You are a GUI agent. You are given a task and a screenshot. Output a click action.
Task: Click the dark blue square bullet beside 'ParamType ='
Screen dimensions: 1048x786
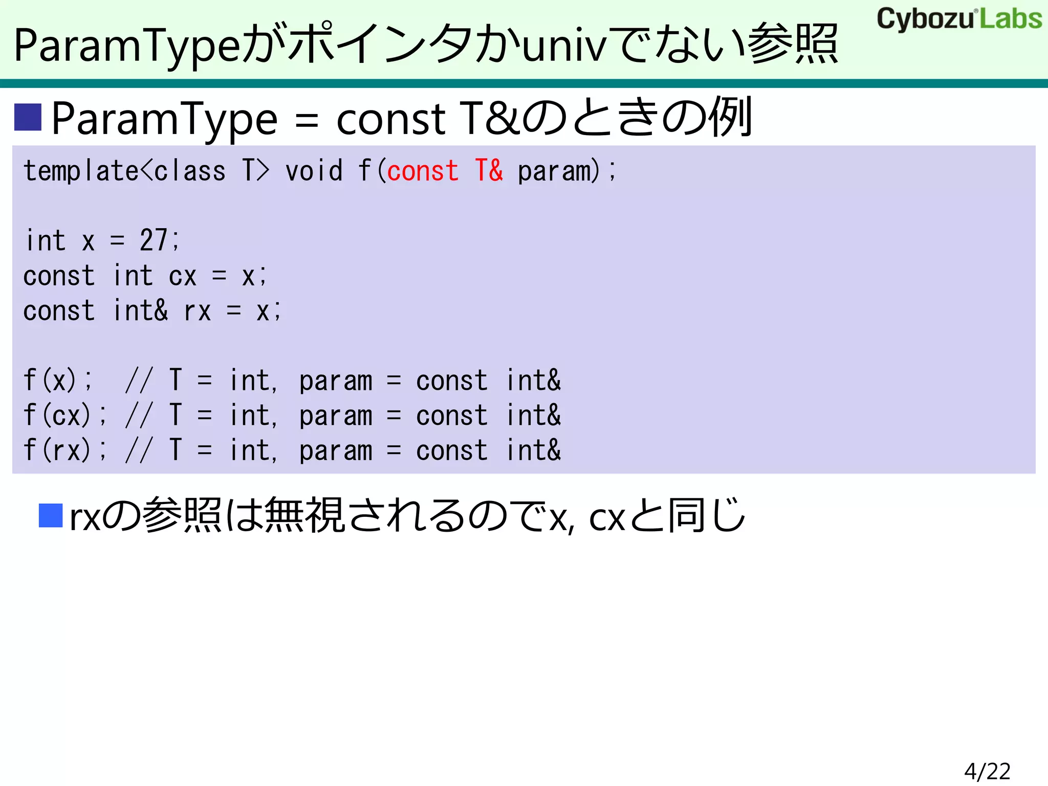(28, 117)
